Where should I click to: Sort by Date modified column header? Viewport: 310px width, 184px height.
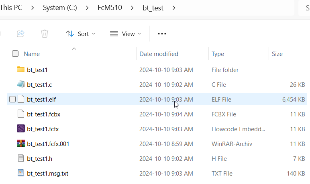[159, 54]
